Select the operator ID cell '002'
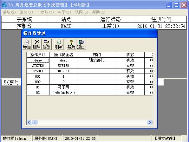189x142 pixels. [x=38, y=82]
